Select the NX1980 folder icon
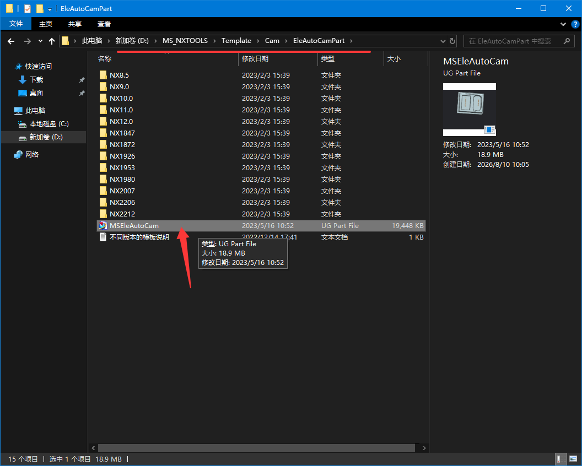The image size is (582, 466). click(x=103, y=179)
